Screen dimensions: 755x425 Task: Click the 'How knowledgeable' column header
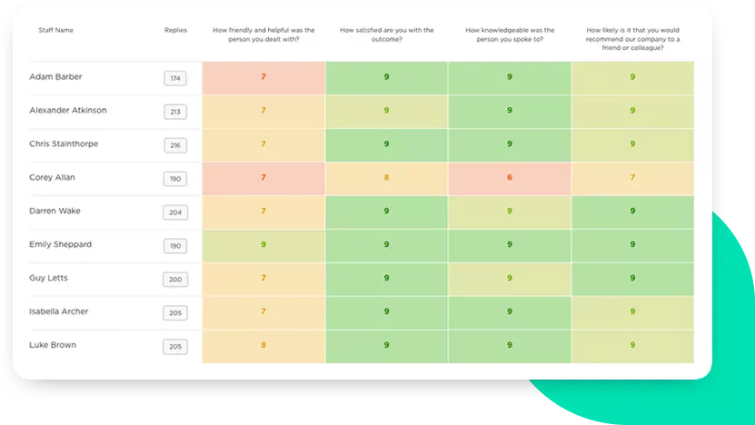(510, 35)
